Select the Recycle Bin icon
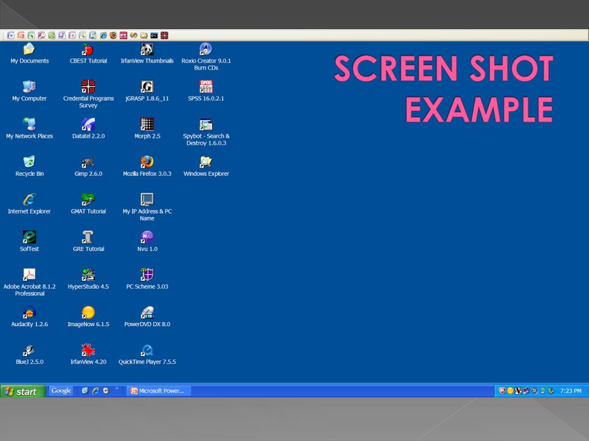This screenshot has height=441, width=589. click(x=29, y=166)
